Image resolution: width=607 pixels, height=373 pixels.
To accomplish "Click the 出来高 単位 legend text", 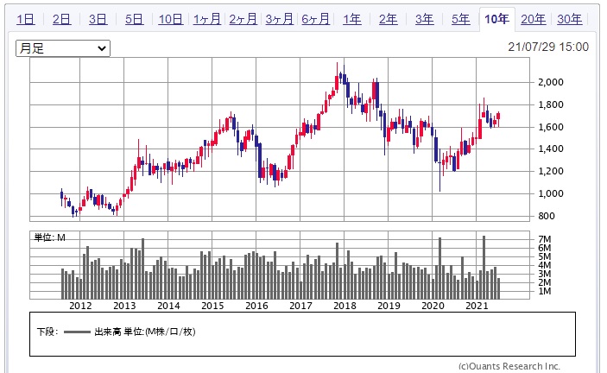I will [x=145, y=332].
